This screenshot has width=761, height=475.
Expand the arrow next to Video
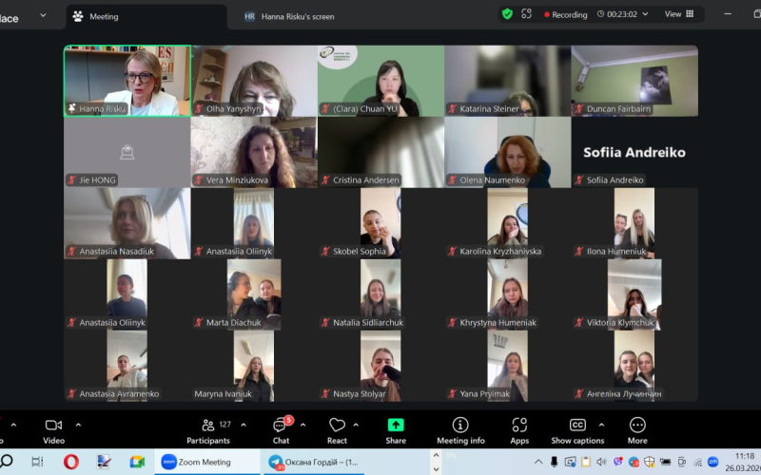tap(78, 425)
